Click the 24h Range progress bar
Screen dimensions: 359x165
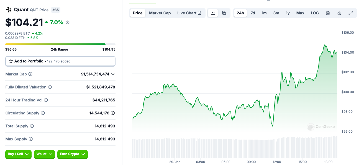click(x=60, y=44)
